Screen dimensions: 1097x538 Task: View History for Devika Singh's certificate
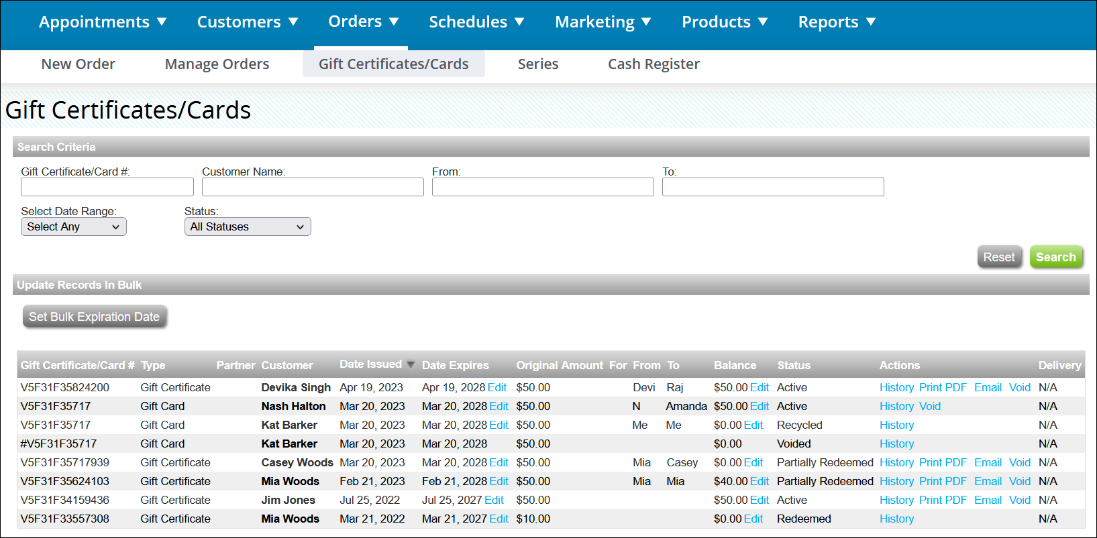pos(896,388)
